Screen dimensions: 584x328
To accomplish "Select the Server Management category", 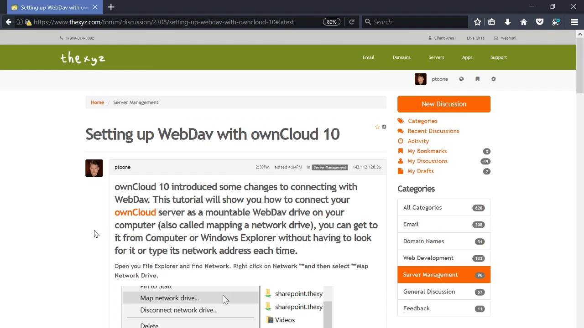I will point(444,275).
